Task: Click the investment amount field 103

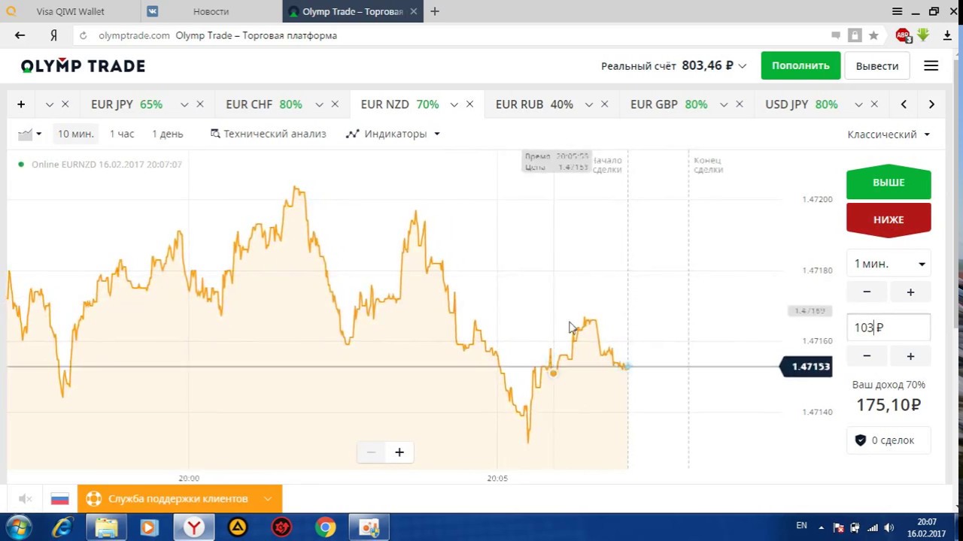Action: 889,328
